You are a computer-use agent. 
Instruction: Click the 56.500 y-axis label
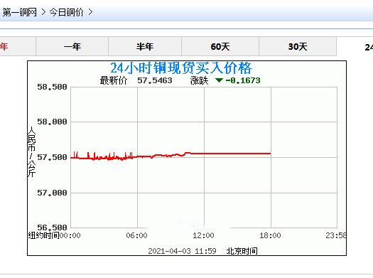(52, 228)
